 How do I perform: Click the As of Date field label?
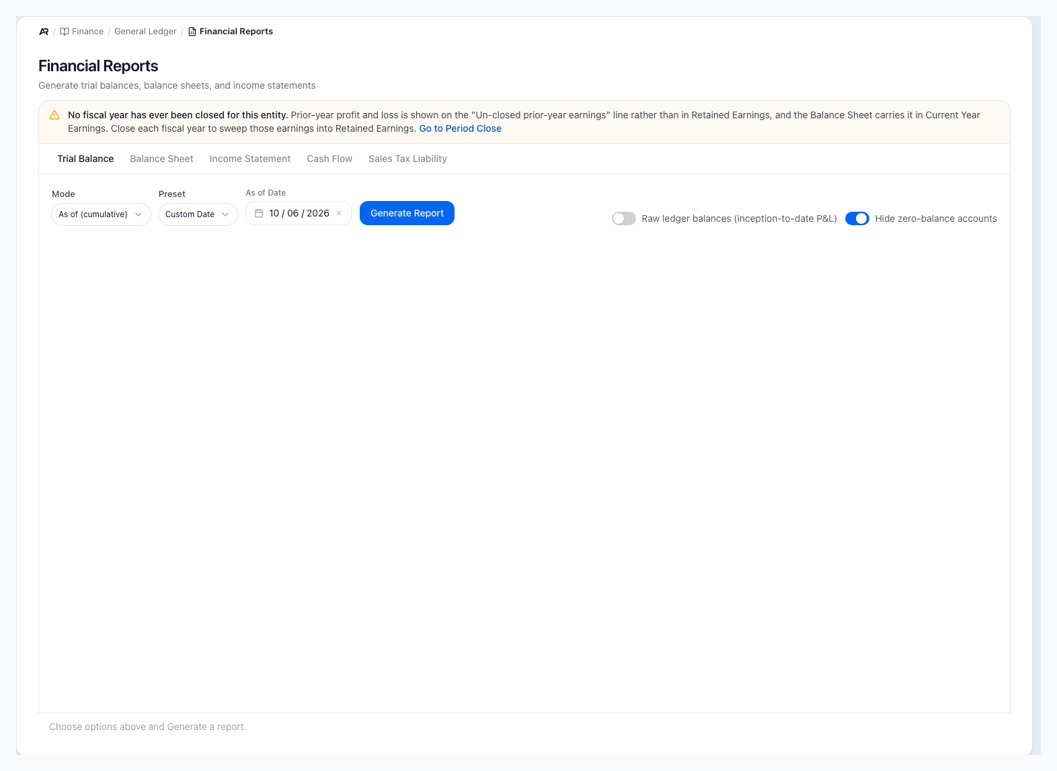[x=266, y=193]
